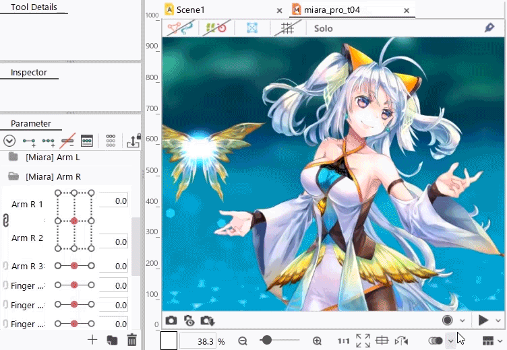Click the new parameter group folder icon
The width and height of the screenshot is (507, 350).
[112, 340]
